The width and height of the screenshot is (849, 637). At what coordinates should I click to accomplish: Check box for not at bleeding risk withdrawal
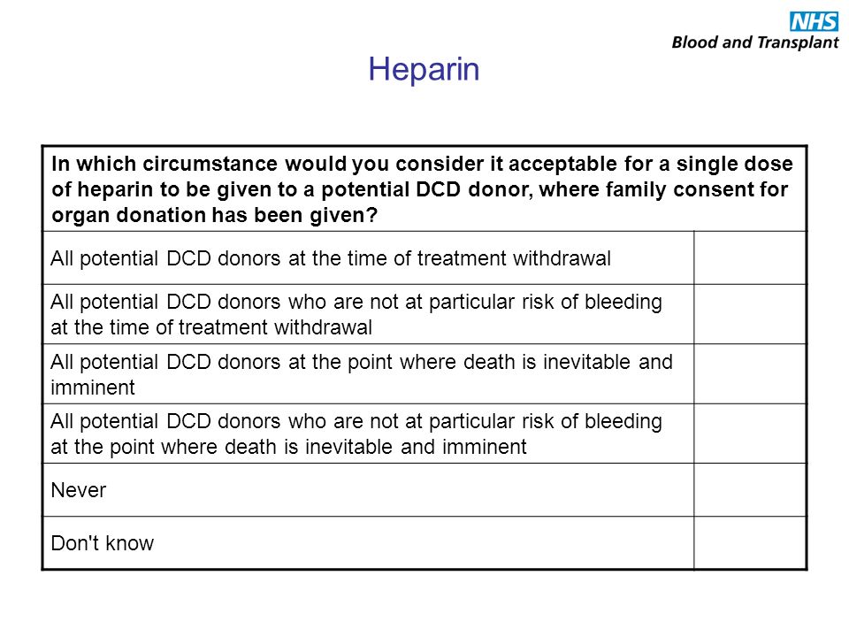click(750, 314)
